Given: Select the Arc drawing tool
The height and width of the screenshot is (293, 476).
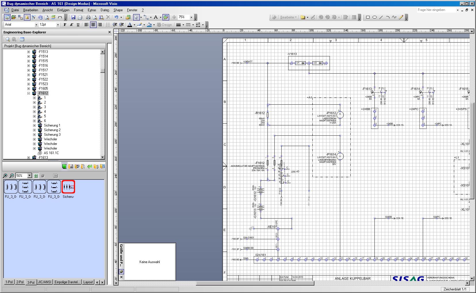Looking at the screenshot, I should point(388,17).
